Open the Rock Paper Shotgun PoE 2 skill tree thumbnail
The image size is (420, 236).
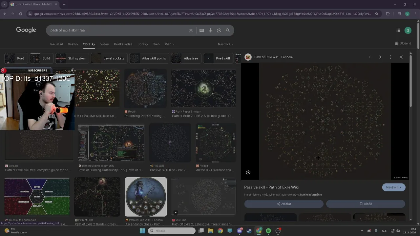pyautogui.click(x=203, y=88)
